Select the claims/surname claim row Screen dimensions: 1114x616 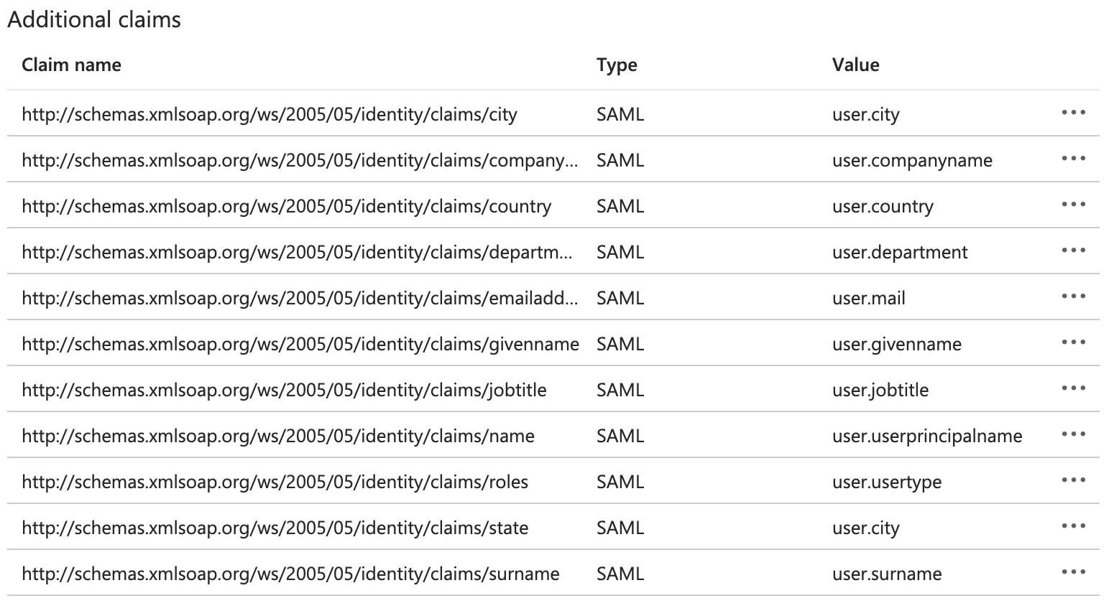click(x=553, y=573)
